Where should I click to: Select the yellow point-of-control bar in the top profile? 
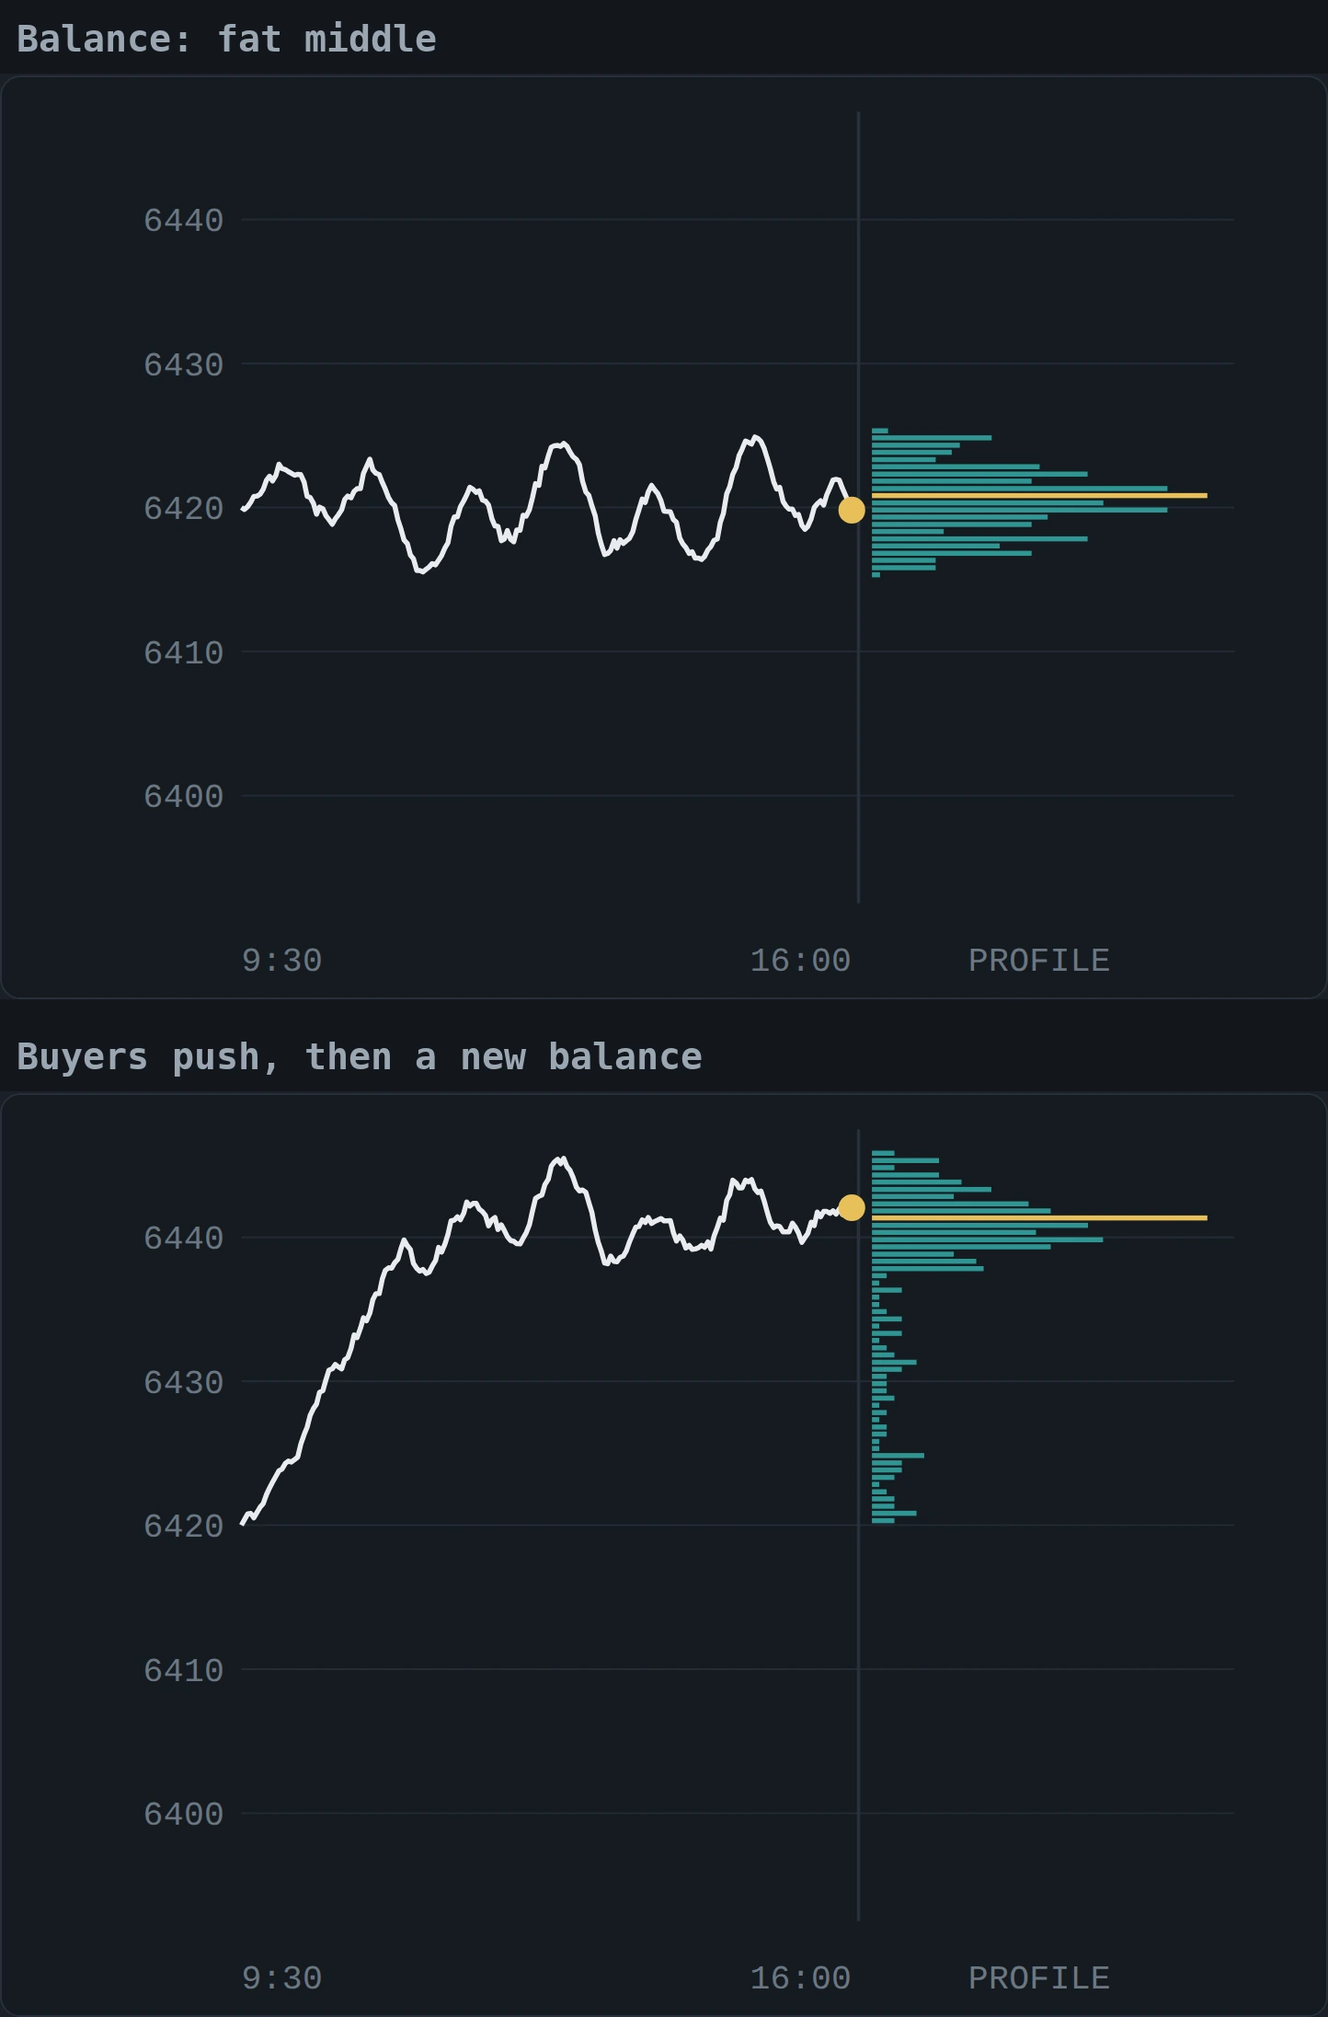tap(1039, 495)
